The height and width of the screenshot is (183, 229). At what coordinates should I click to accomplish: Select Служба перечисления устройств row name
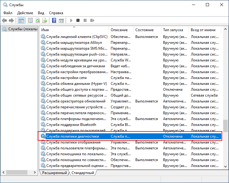click(76, 107)
